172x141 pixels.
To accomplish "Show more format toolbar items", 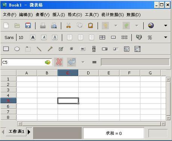I will click(166, 37).
